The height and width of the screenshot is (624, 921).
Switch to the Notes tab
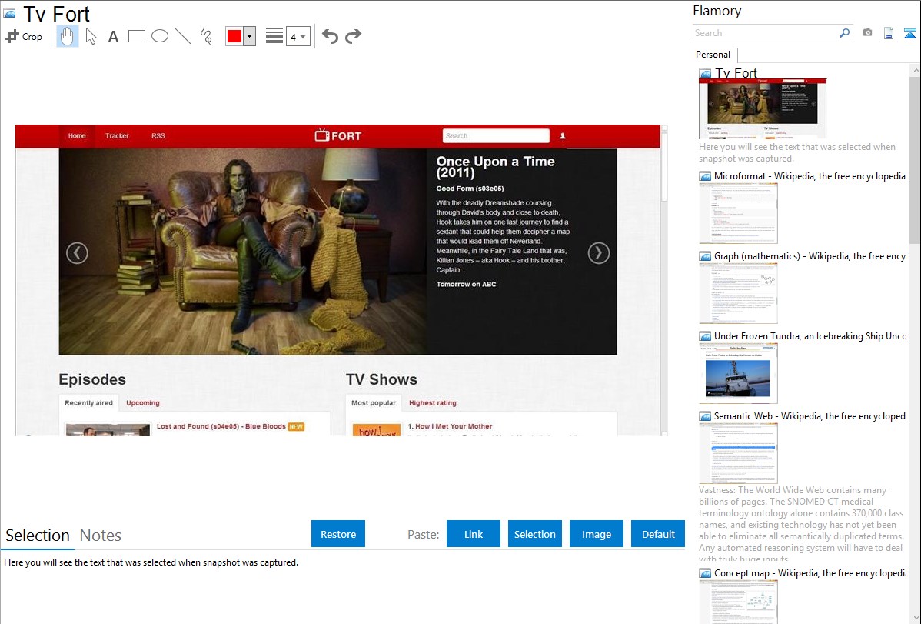click(x=101, y=536)
